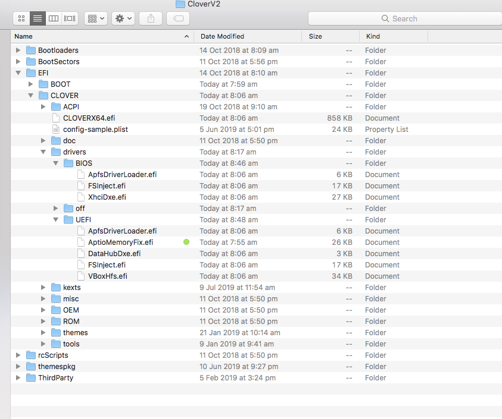This screenshot has height=419, width=502.
Task: Select the doc folder icon
Action: tap(56, 141)
